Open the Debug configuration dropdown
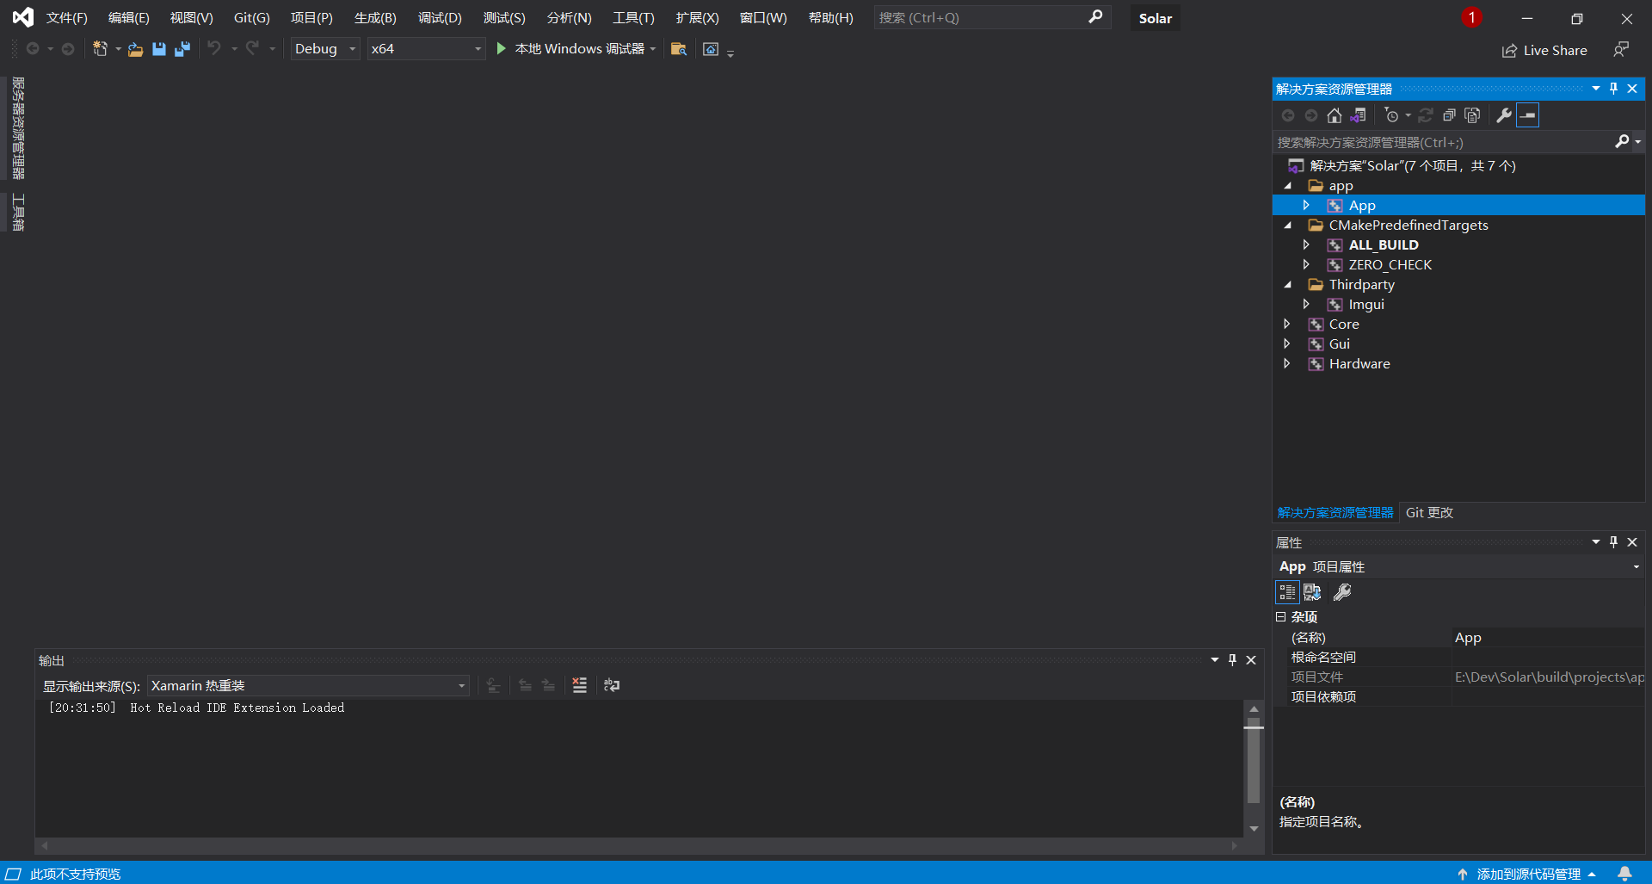This screenshot has height=884, width=1652. 324,49
